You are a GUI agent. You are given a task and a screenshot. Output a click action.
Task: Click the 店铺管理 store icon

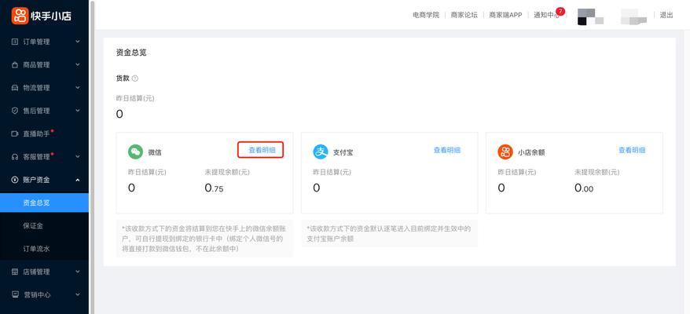click(14, 272)
